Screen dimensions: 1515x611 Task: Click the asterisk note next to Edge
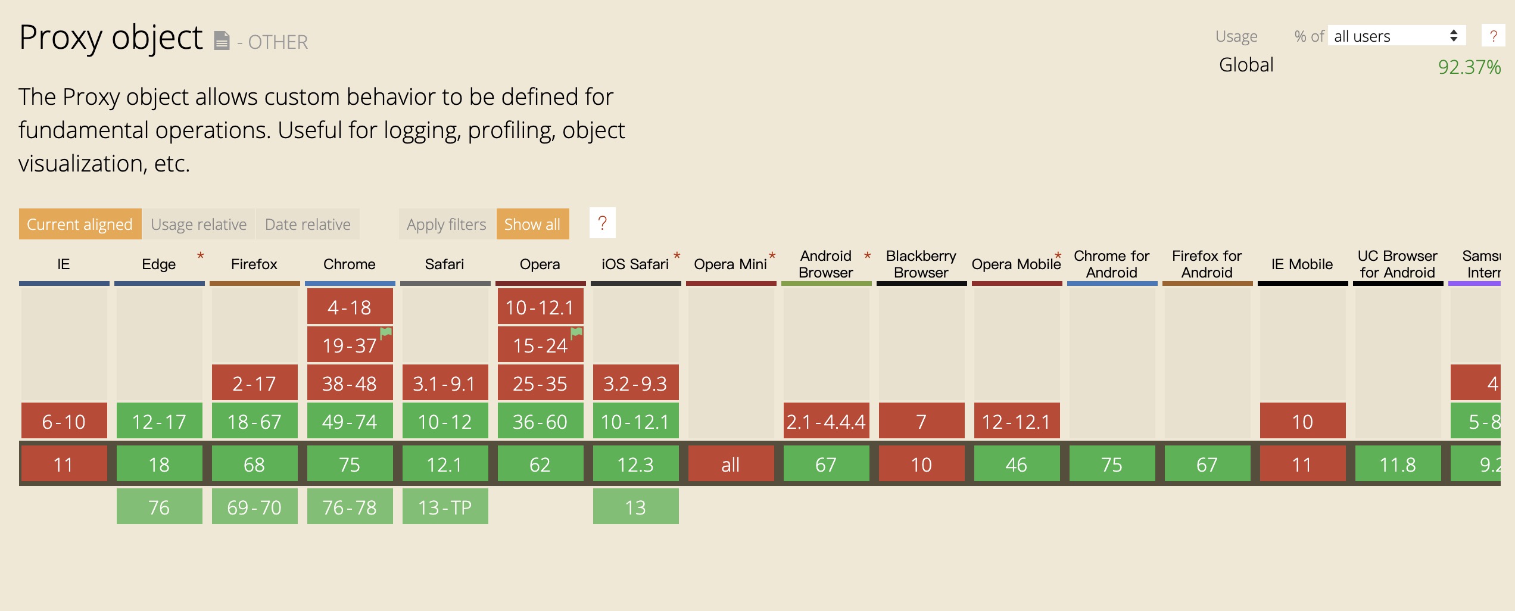tap(201, 256)
